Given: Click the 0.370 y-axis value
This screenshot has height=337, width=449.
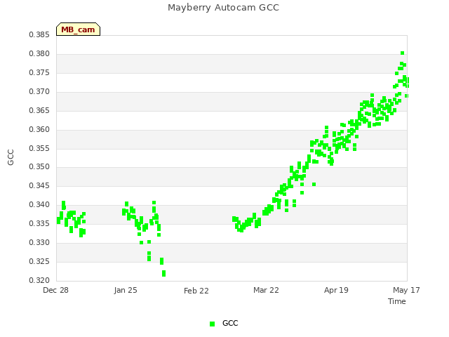Looking at the screenshot, I should click(39, 92).
